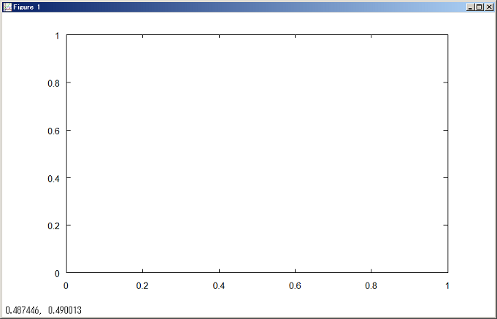Click the x-axis tick label 0.8
This screenshot has width=497, height=319.
pyautogui.click(x=371, y=286)
